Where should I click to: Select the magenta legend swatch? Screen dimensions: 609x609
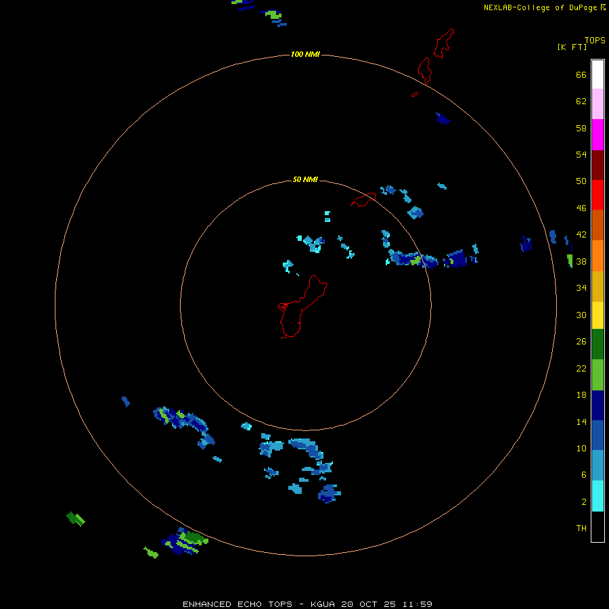(x=597, y=135)
